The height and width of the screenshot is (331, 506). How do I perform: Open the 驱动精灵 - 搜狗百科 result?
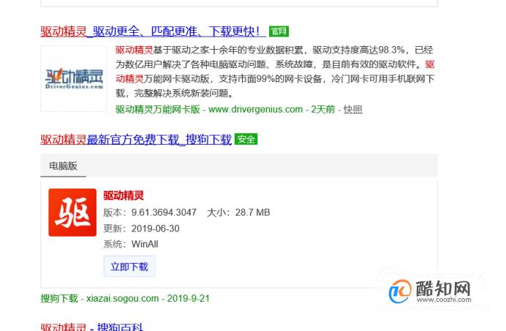(x=91, y=326)
